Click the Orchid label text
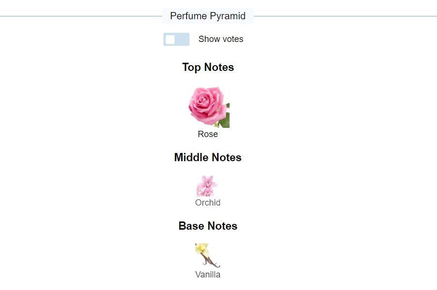Image resolution: width=437 pixels, height=290 pixels. pos(208,203)
